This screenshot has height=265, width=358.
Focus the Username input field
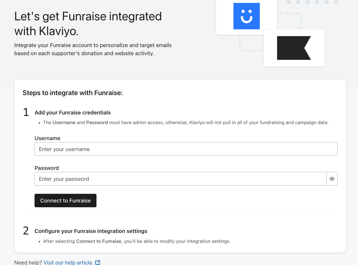point(186,149)
